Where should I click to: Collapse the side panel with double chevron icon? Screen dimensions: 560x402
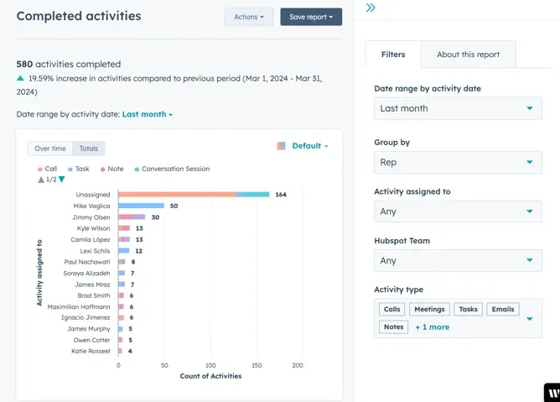click(371, 8)
